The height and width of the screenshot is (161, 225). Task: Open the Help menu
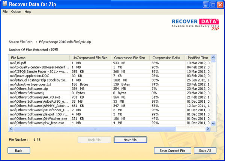coord(28,12)
